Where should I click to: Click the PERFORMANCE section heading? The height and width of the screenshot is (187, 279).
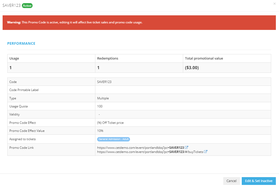click(21, 43)
